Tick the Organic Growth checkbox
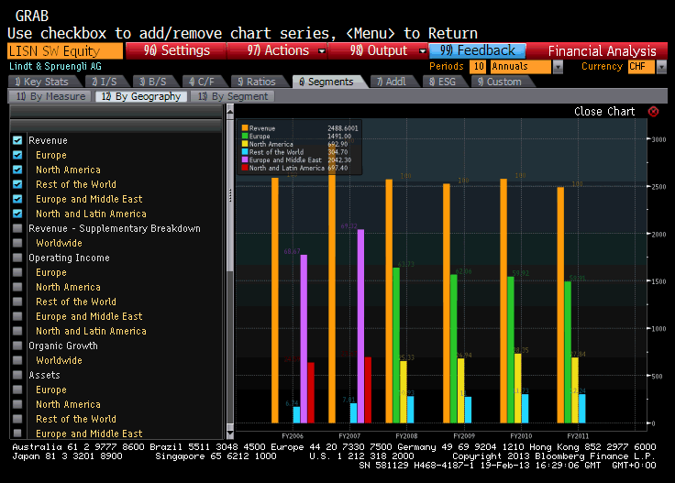 [17, 346]
